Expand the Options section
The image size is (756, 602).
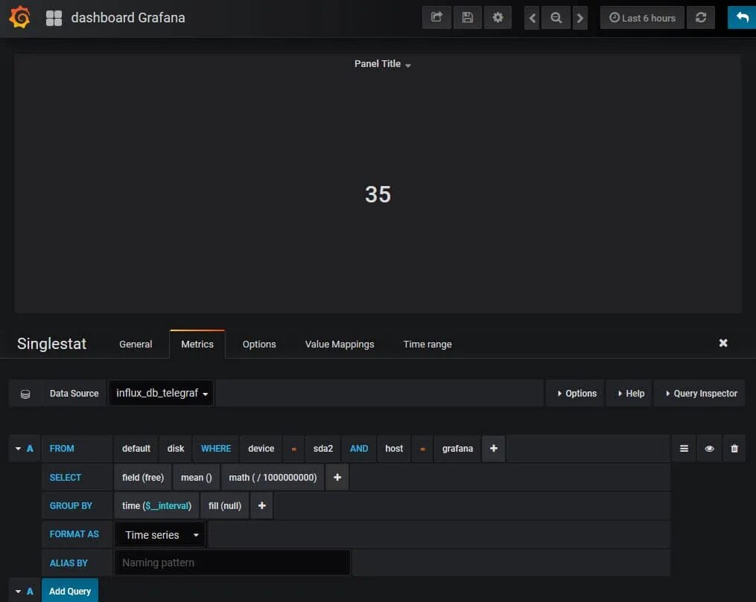tap(576, 394)
